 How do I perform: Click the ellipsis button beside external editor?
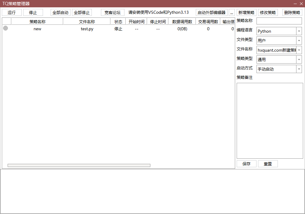coord(231,13)
